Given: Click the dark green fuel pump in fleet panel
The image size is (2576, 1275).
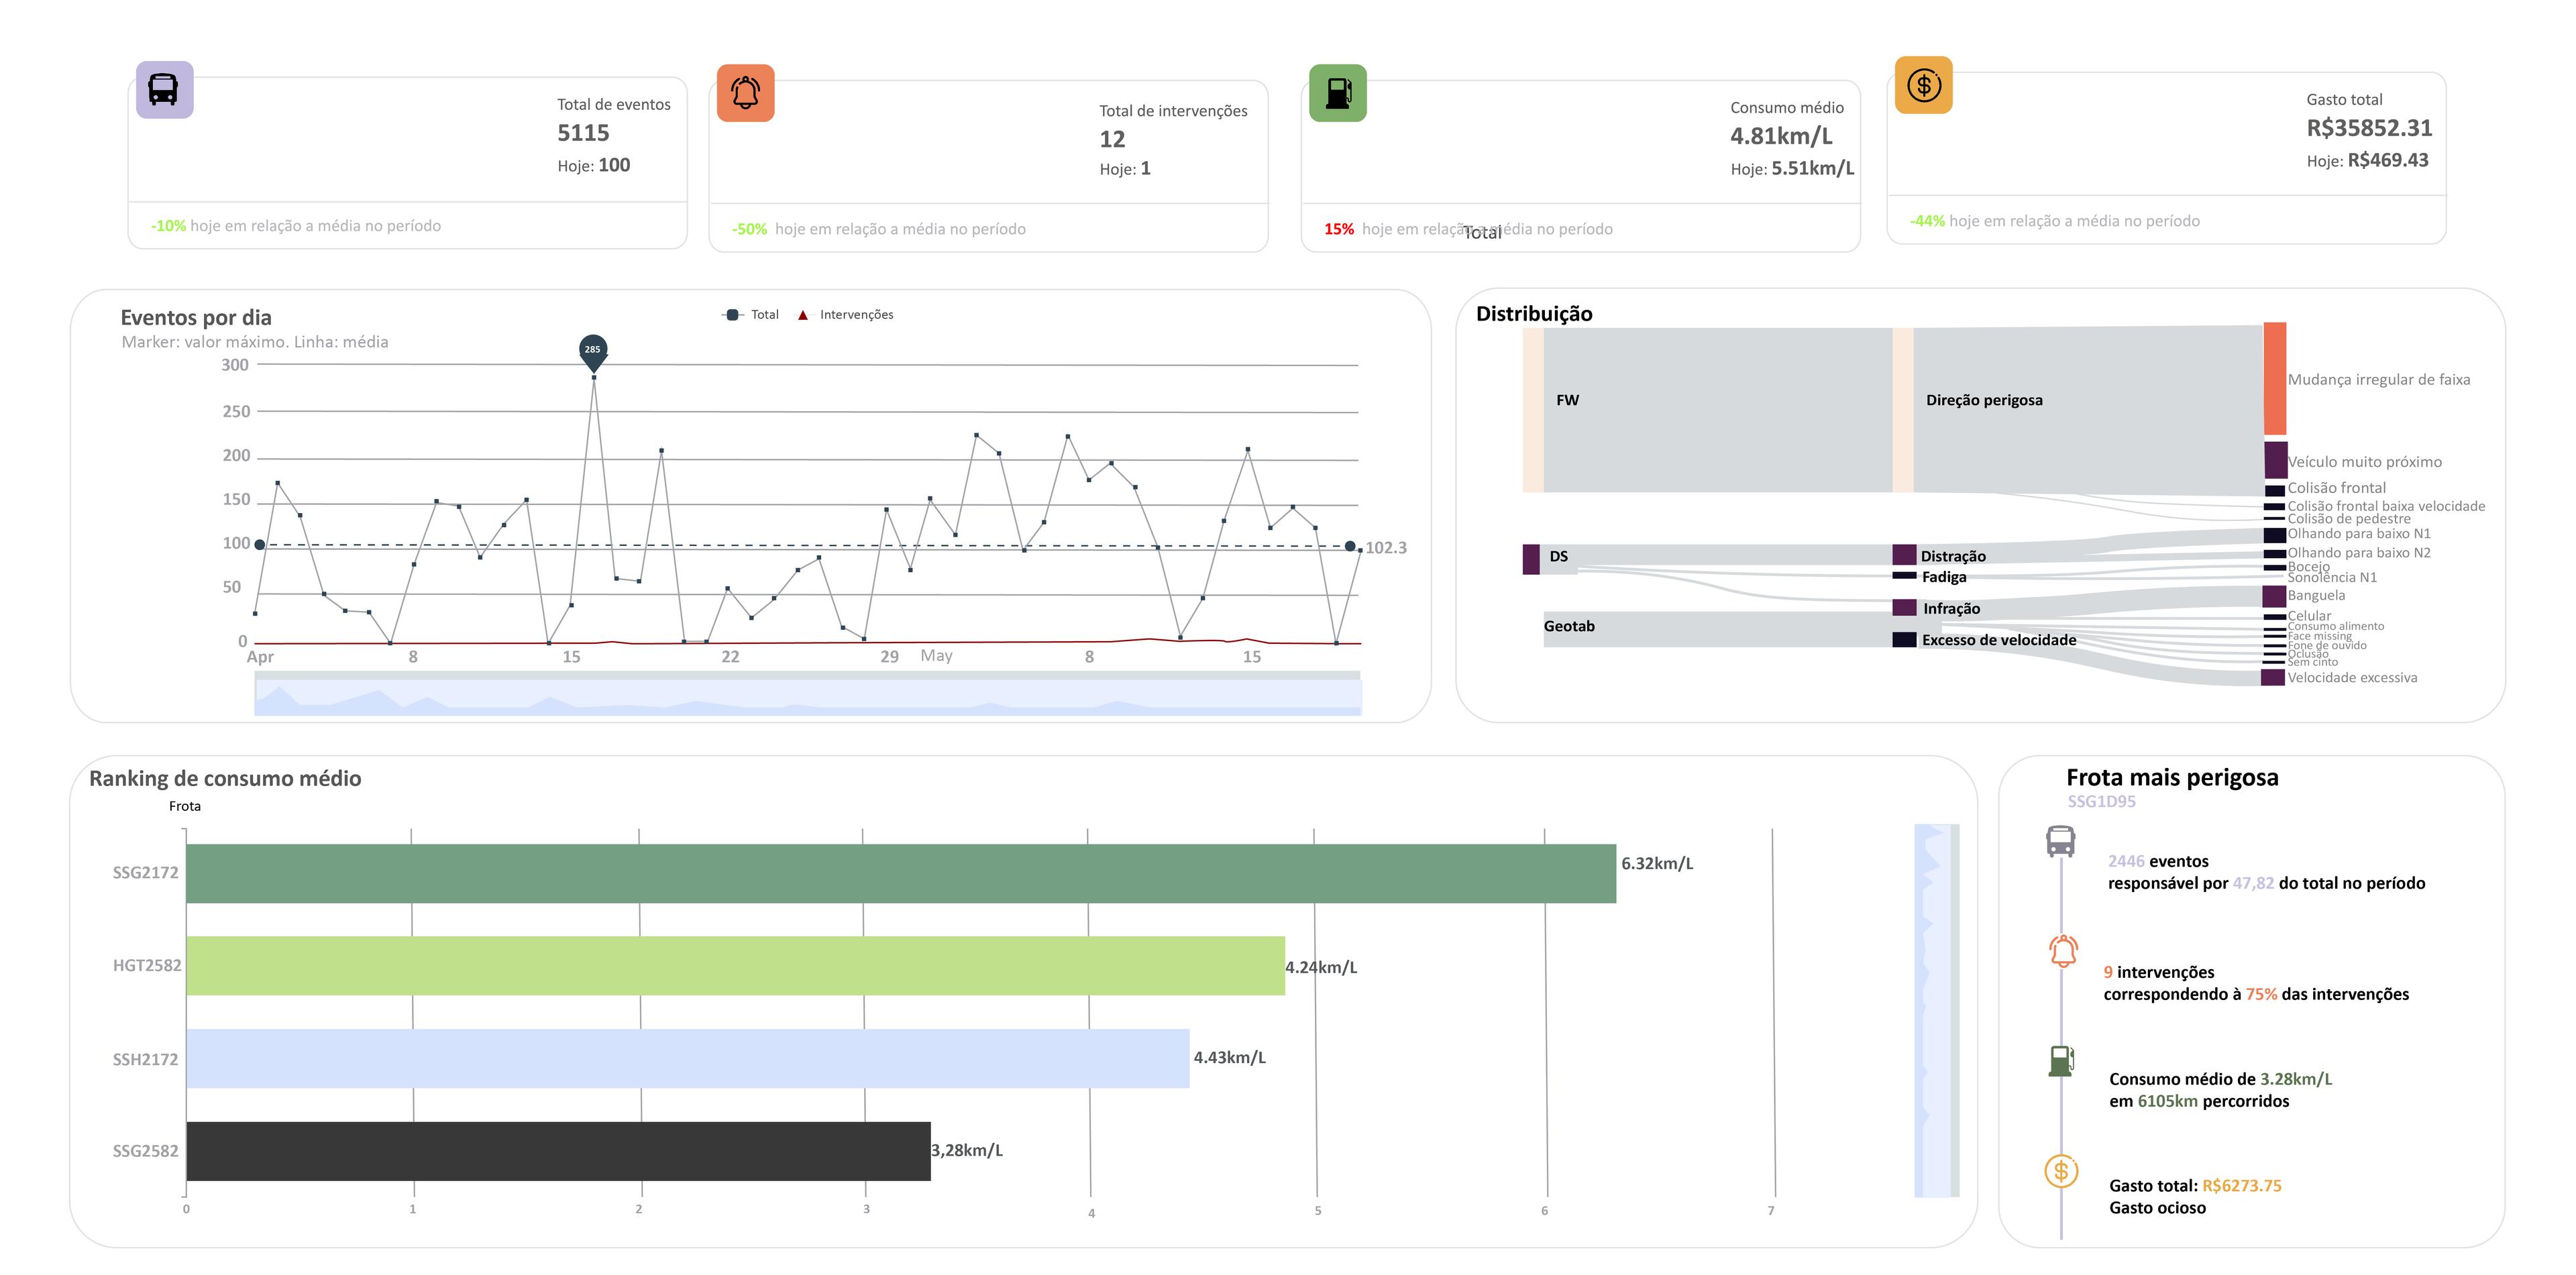Looking at the screenshot, I should pyautogui.click(x=2061, y=1060).
